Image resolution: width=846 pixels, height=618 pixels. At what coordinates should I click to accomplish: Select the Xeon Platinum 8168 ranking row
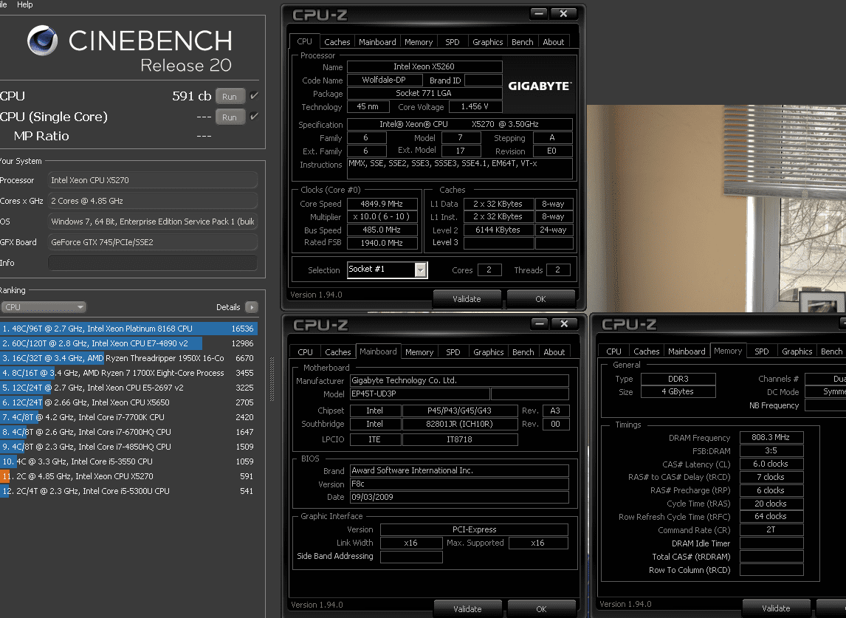(128, 328)
